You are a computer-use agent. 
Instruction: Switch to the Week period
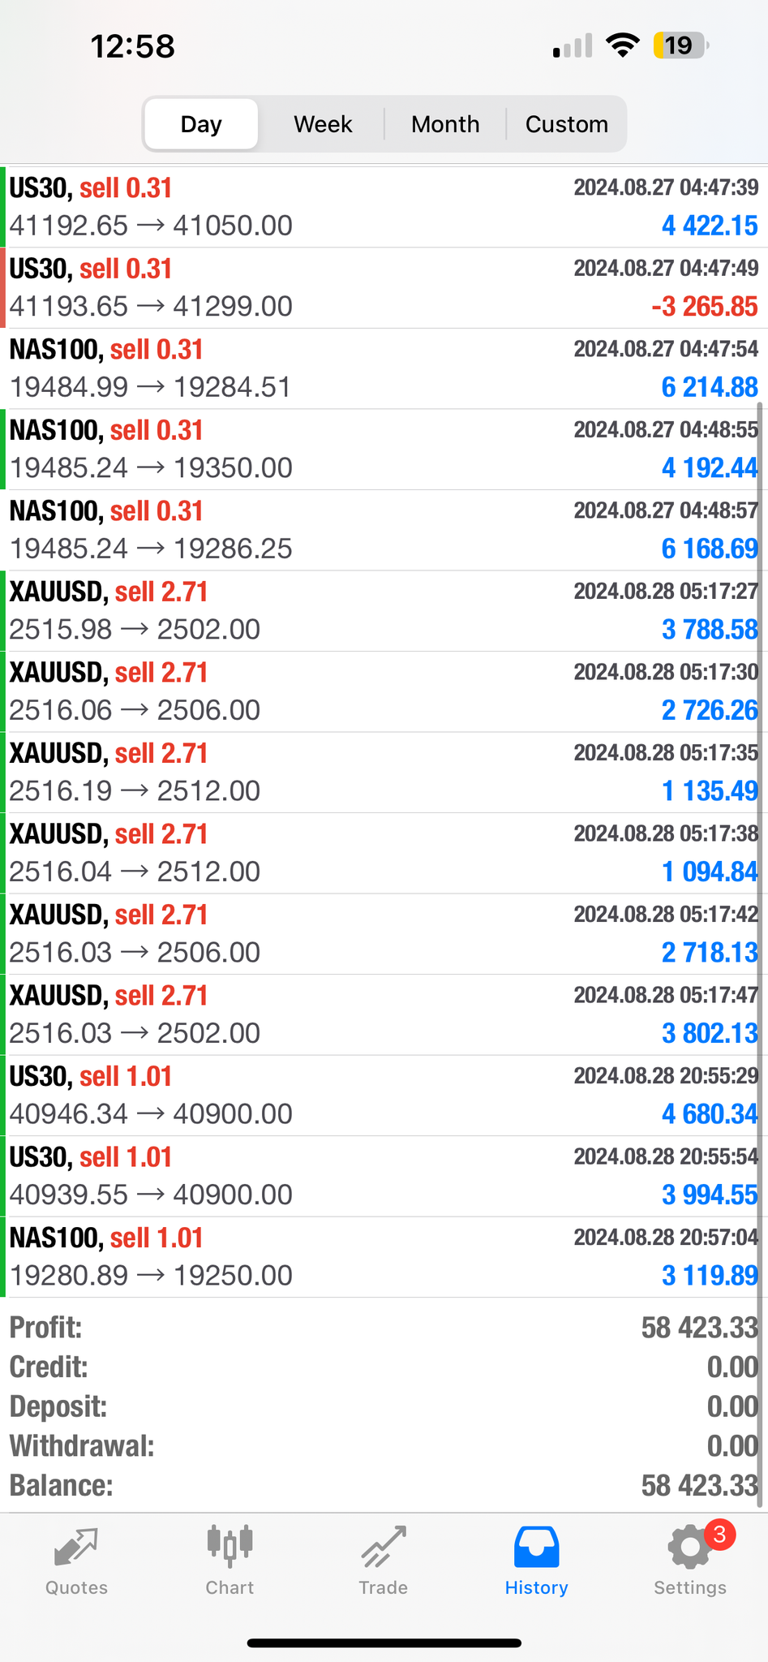coord(323,124)
